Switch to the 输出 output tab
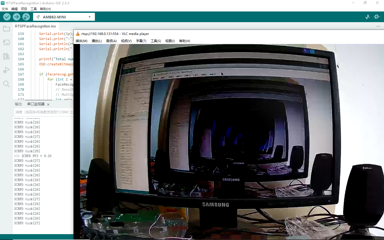Image resolution: width=384 pixels, height=240 pixels. (18, 104)
